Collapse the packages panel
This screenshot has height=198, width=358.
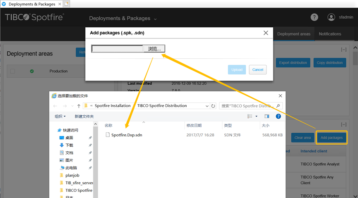[344, 124]
